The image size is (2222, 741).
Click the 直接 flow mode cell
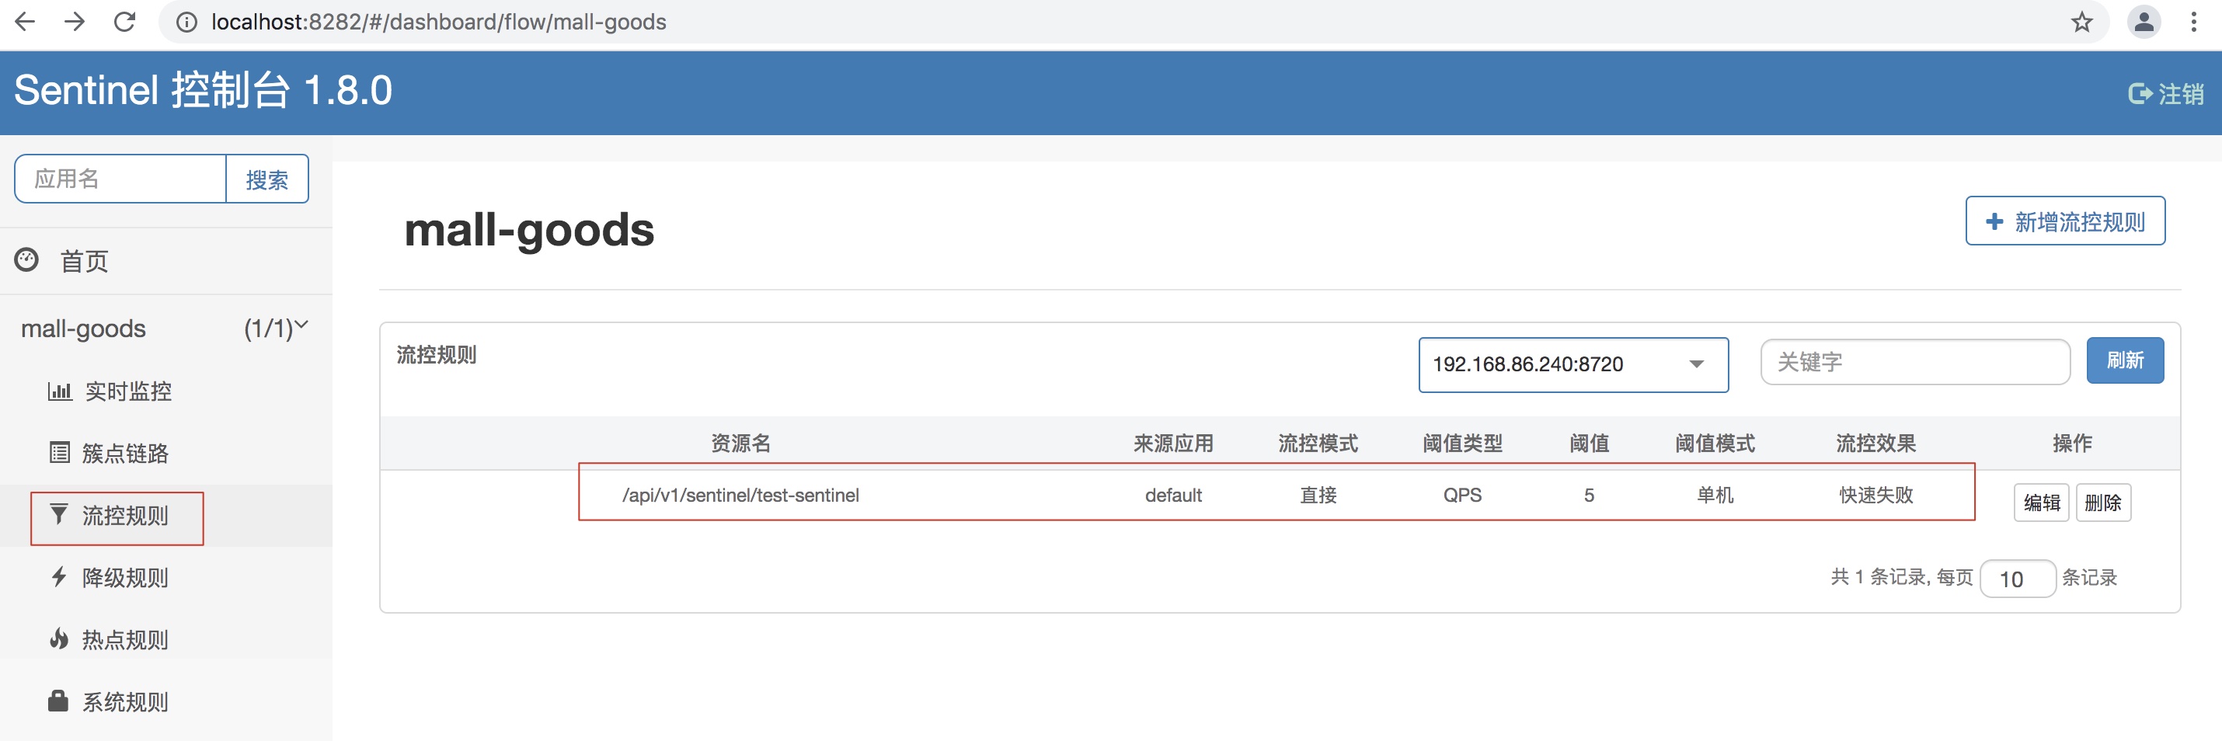pyautogui.click(x=1318, y=495)
